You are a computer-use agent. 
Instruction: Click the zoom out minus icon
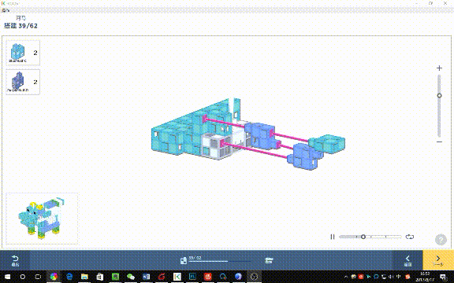(x=439, y=141)
